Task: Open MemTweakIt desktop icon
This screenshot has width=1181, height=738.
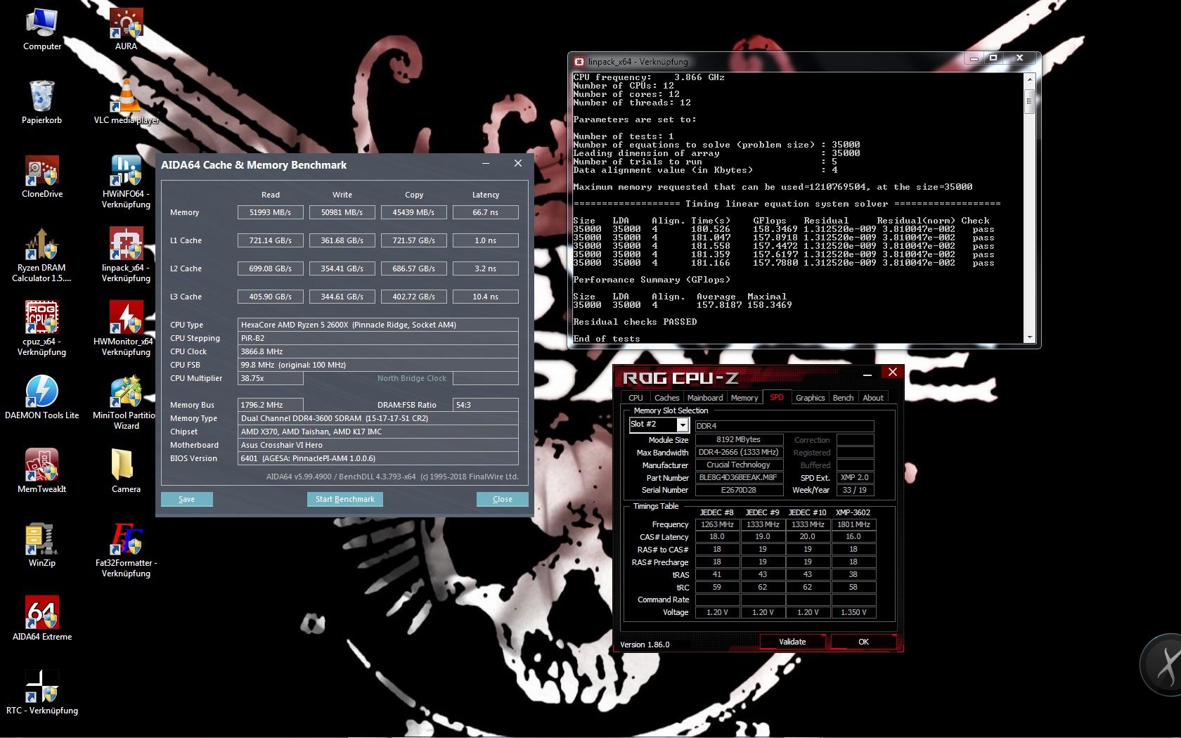Action: 42,472
